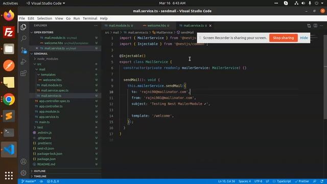Open the Terminal menu
The image size is (327, 184).
coord(90,18)
